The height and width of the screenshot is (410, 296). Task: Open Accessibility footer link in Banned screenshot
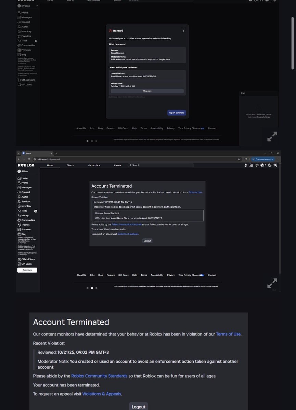pos(157,128)
